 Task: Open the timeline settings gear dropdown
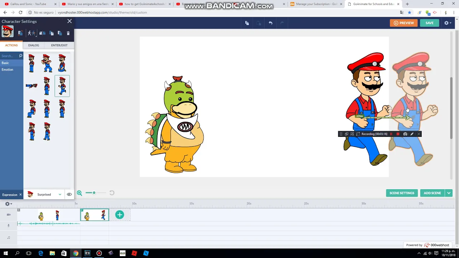click(8, 204)
